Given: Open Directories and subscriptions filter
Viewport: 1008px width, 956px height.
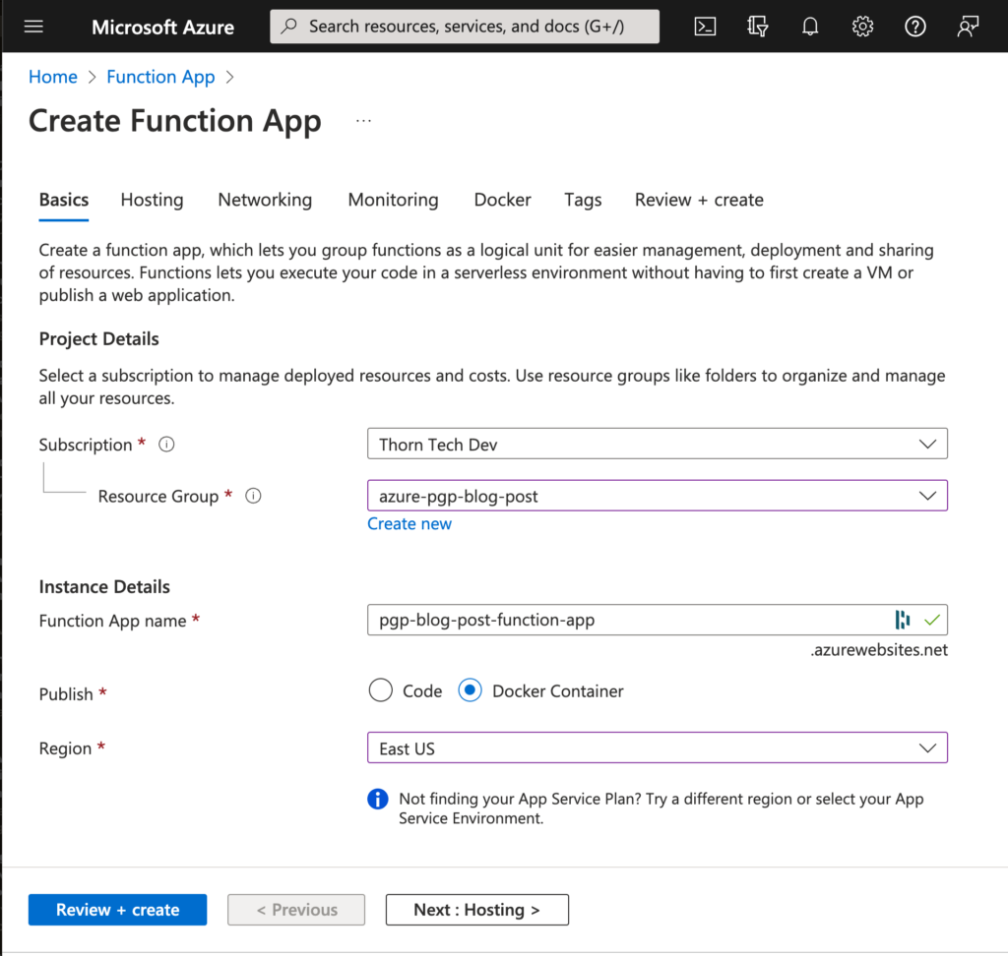Looking at the screenshot, I should click(757, 27).
